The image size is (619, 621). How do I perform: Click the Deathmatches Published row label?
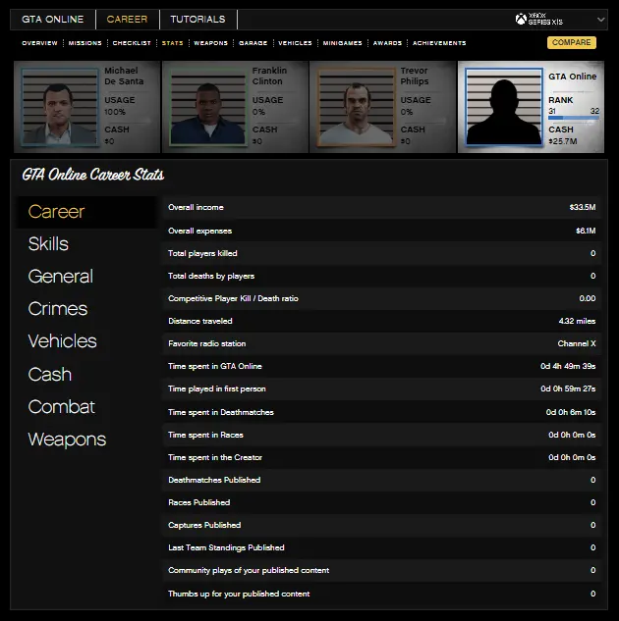click(214, 480)
